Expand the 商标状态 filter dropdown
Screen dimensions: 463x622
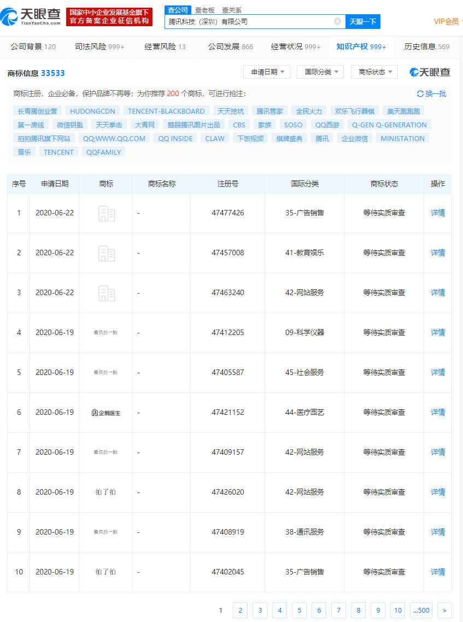click(x=374, y=72)
